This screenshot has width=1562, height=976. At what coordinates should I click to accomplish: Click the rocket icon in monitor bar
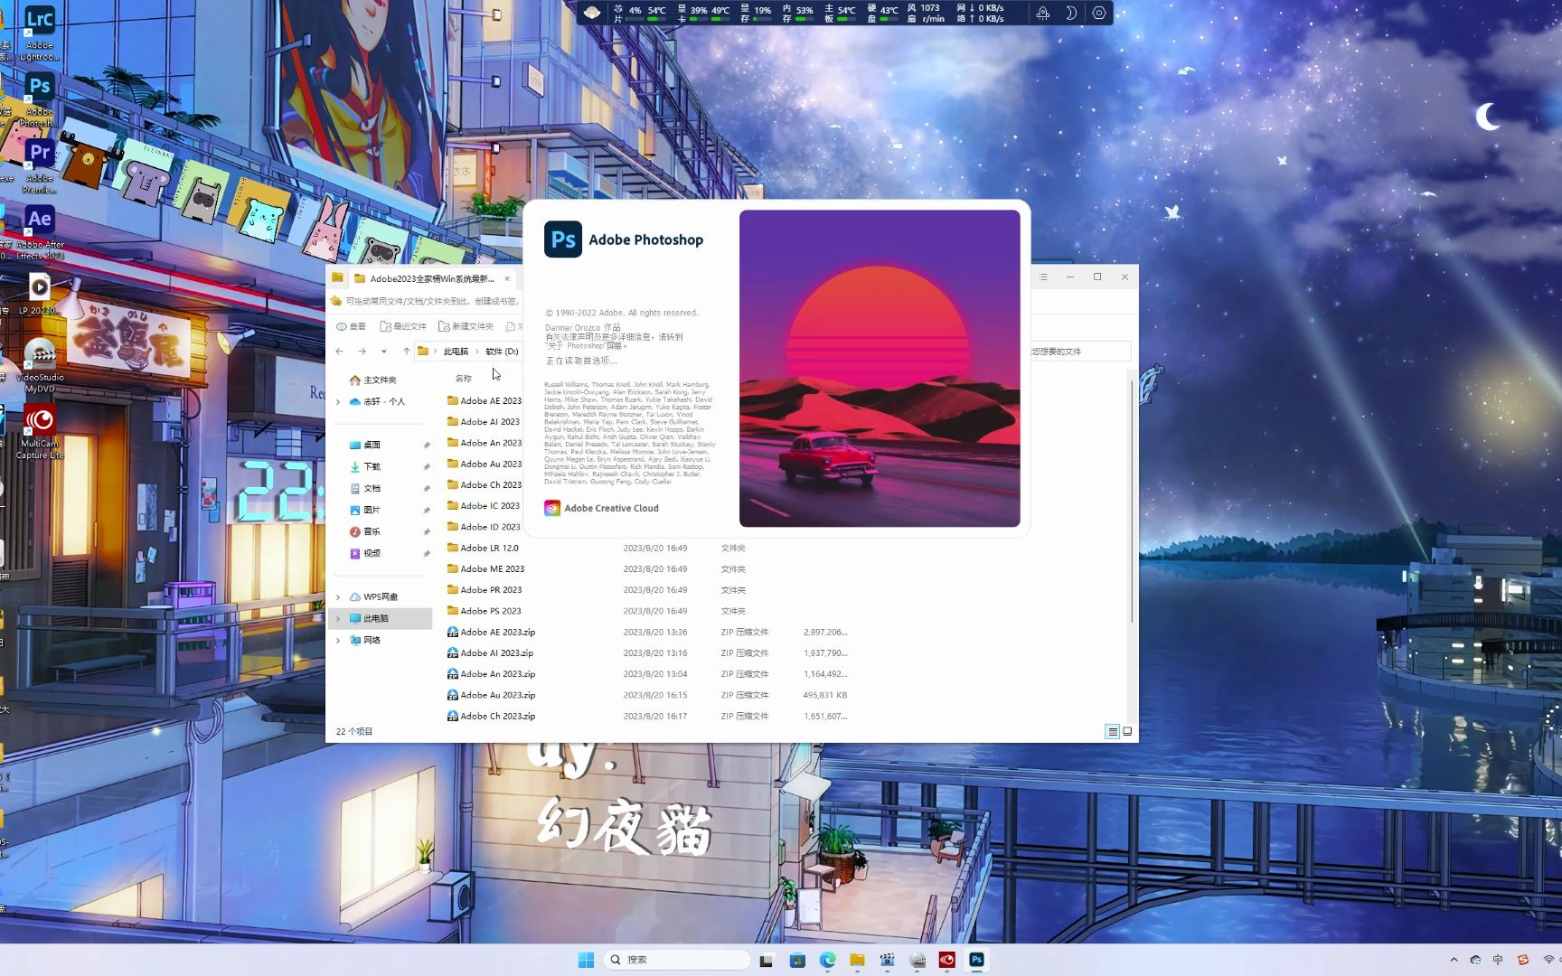[1043, 13]
